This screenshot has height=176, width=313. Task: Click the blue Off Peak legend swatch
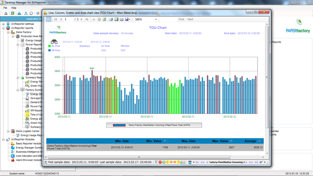50,51
